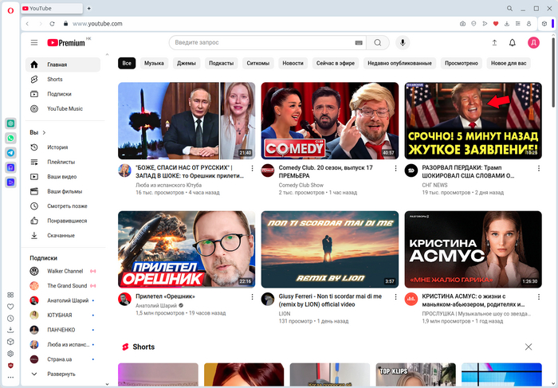The width and height of the screenshot is (558, 388).
Task: Open options menu for Comedy Club video
Action: point(395,169)
